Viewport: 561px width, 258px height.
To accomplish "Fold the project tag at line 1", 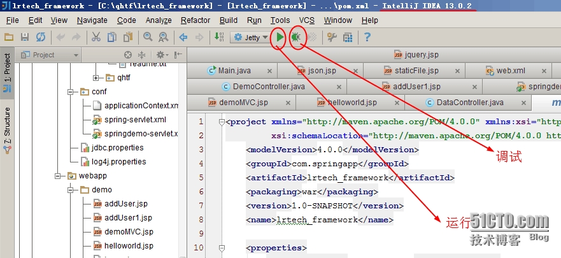I will tap(222, 122).
